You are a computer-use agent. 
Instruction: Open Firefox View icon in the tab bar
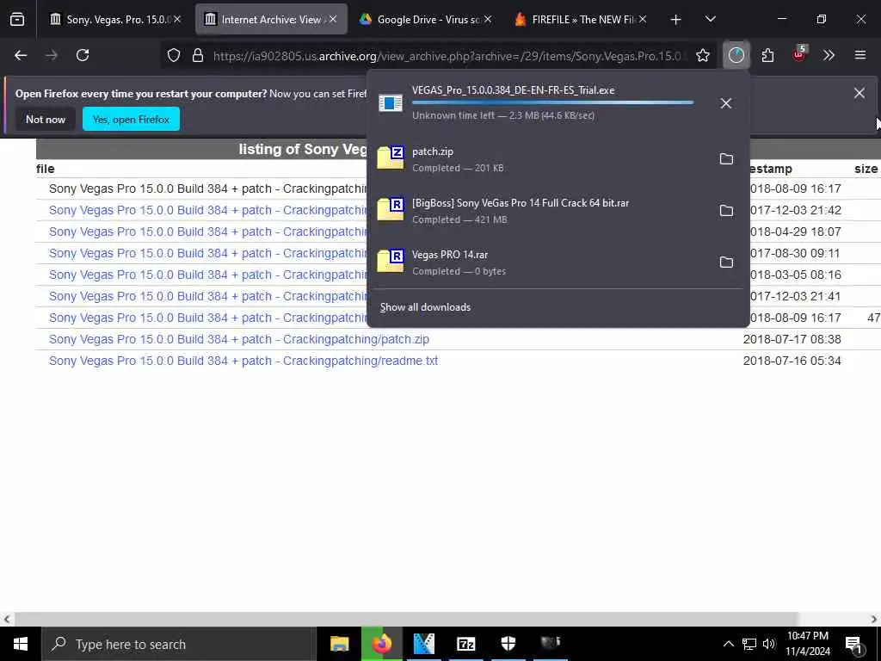(17, 20)
